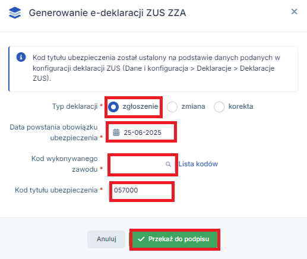Select the zgłoszenie radio button

pos(113,107)
